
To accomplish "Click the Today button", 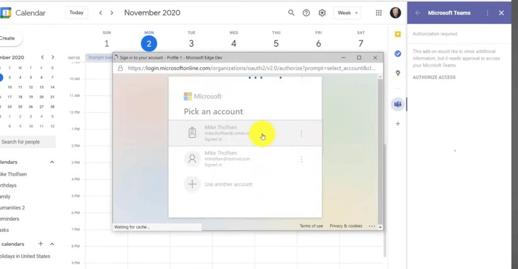I will pos(76,13).
